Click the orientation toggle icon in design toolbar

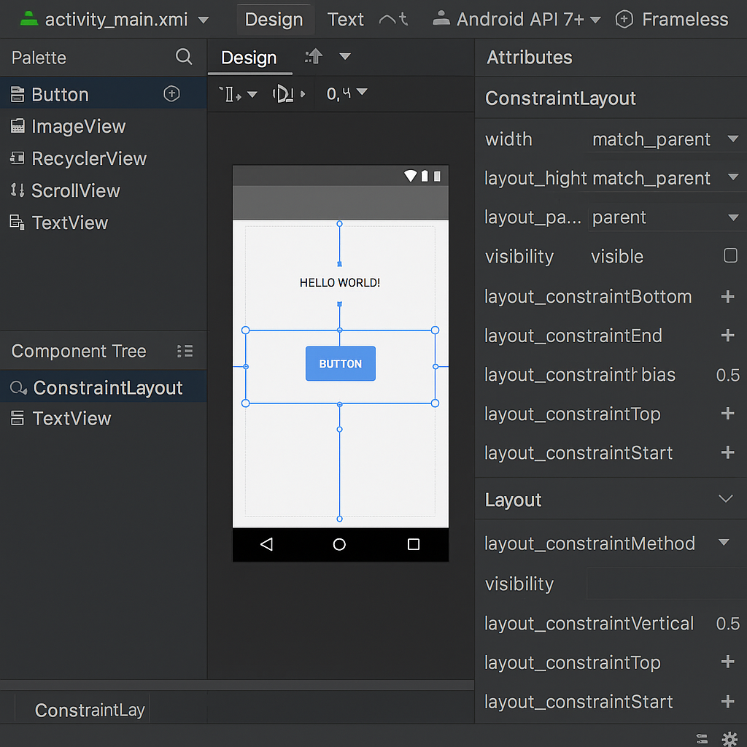point(232,93)
